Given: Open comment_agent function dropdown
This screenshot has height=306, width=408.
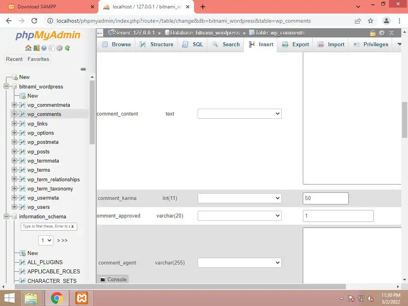Looking at the screenshot, I should click(239, 263).
